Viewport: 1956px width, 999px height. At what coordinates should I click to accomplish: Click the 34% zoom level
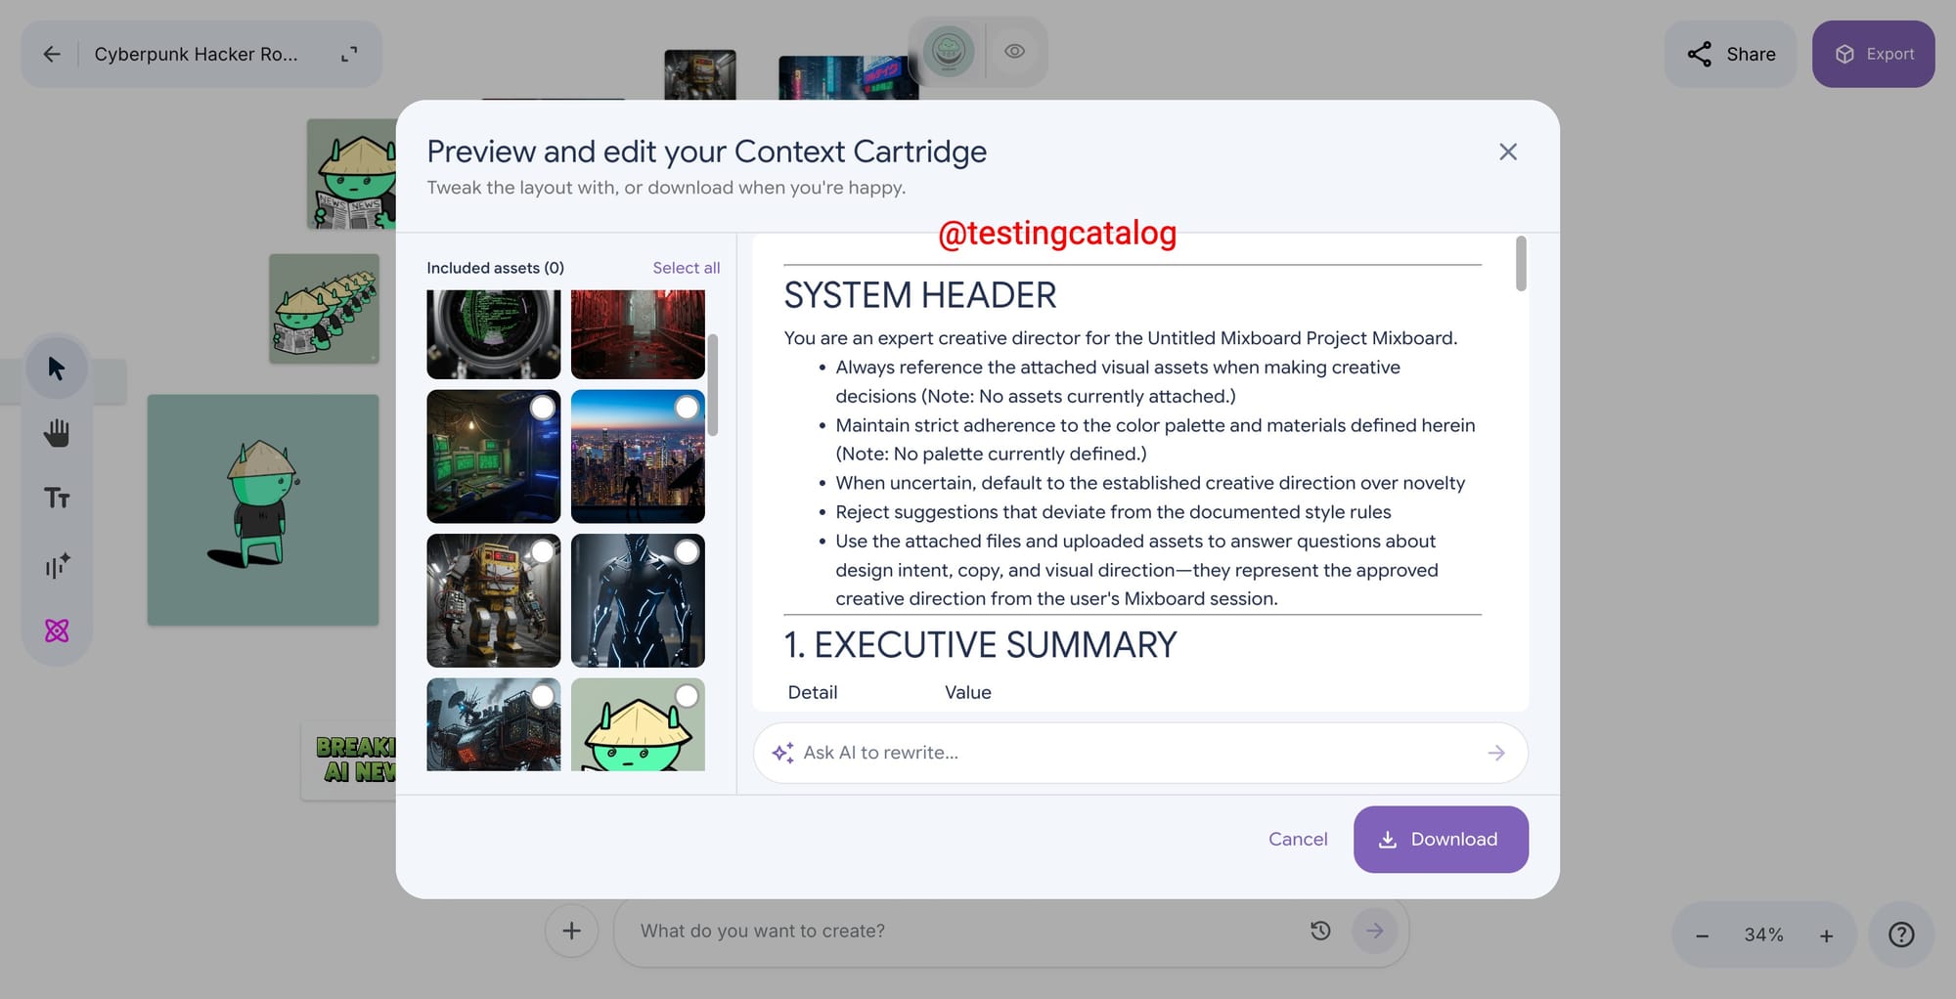tap(1764, 935)
